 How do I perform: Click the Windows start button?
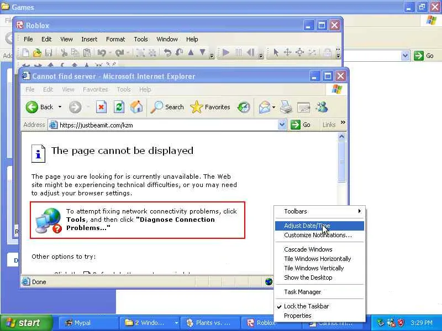pyautogui.click(x=26, y=323)
